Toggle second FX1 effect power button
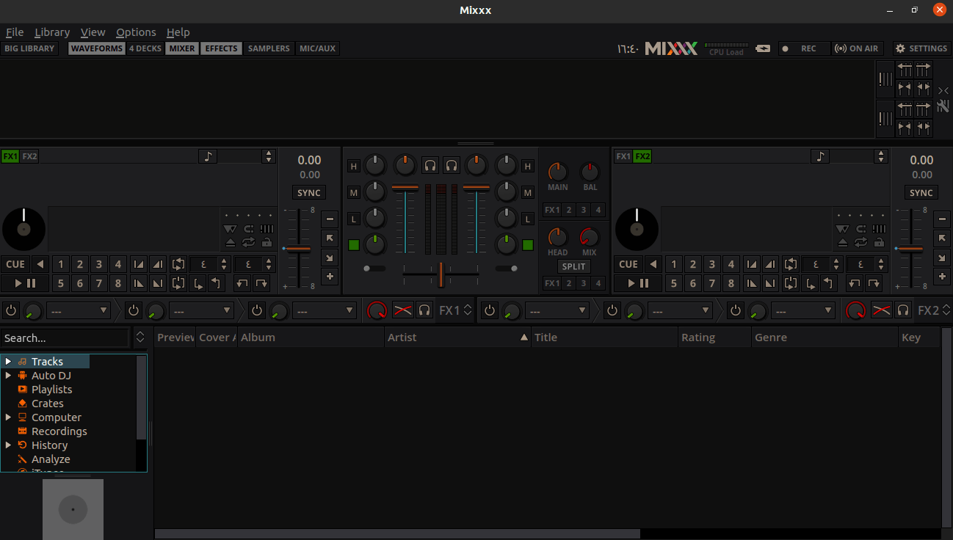This screenshot has height=540, width=953. pyautogui.click(x=133, y=310)
